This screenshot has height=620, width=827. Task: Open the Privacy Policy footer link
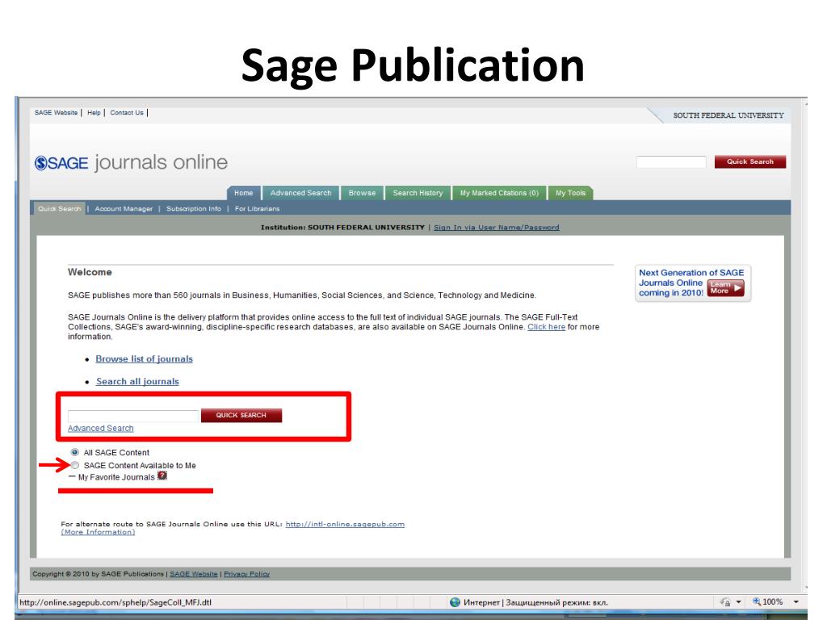(x=247, y=574)
